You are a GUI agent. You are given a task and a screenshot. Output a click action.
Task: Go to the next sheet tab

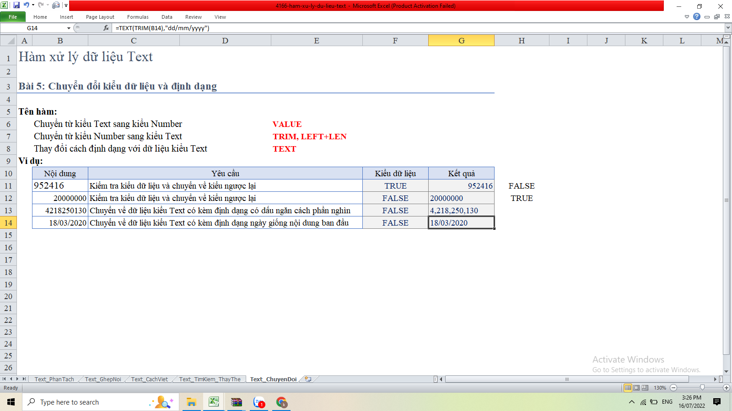pos(17,379)
